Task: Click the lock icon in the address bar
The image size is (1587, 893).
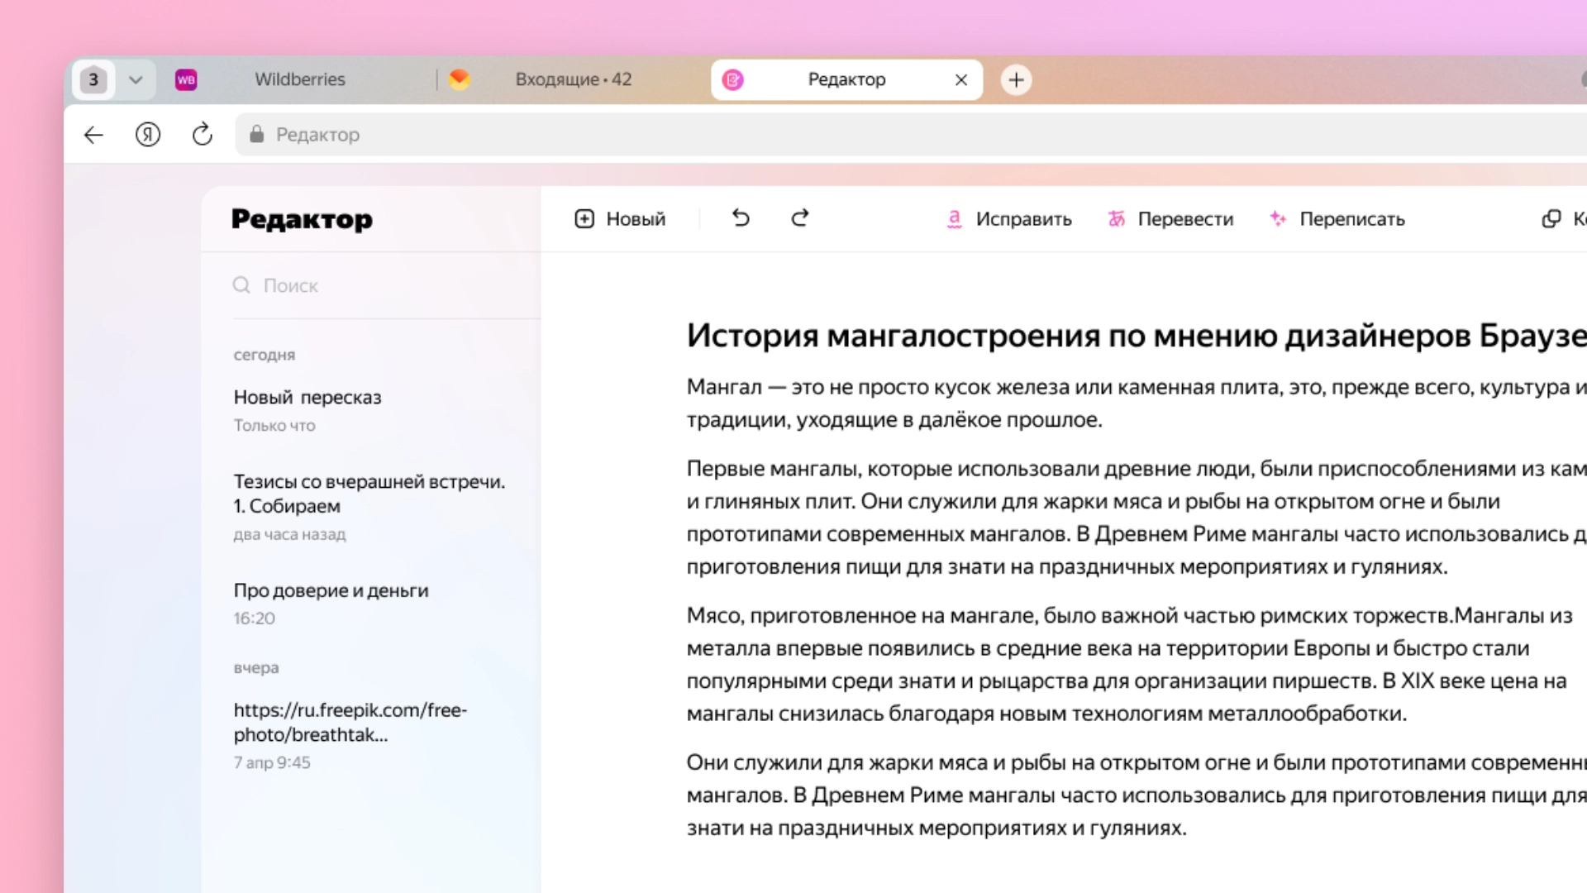Action: point(257,134)
